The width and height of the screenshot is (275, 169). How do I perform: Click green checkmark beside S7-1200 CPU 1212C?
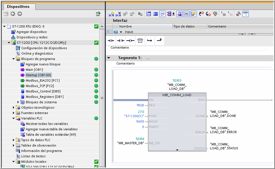point(96,43)
